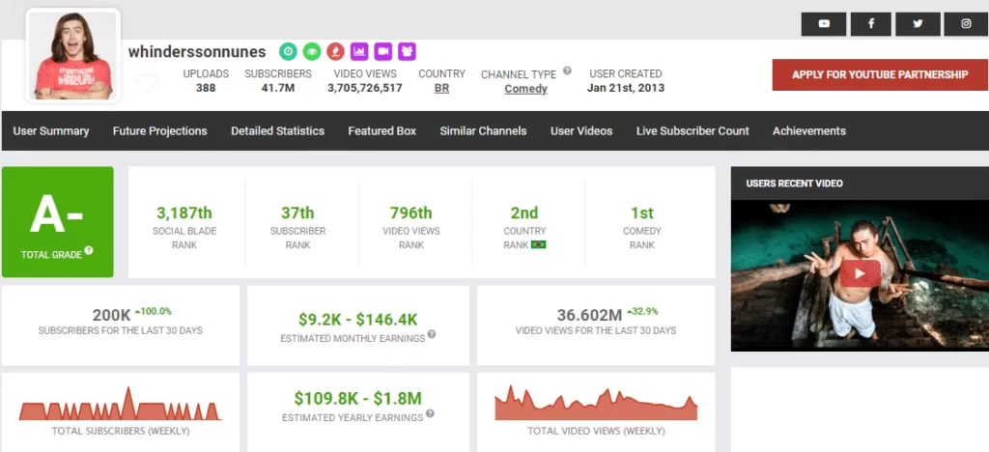
Task: Click help icon beside Channel Type
Action: click(567, 71)
